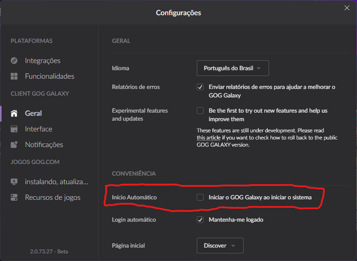Click the version text 2.0.73.27 - Beta
The width and height of the screenshot is (357, 261).
click(x=49, y=252)
